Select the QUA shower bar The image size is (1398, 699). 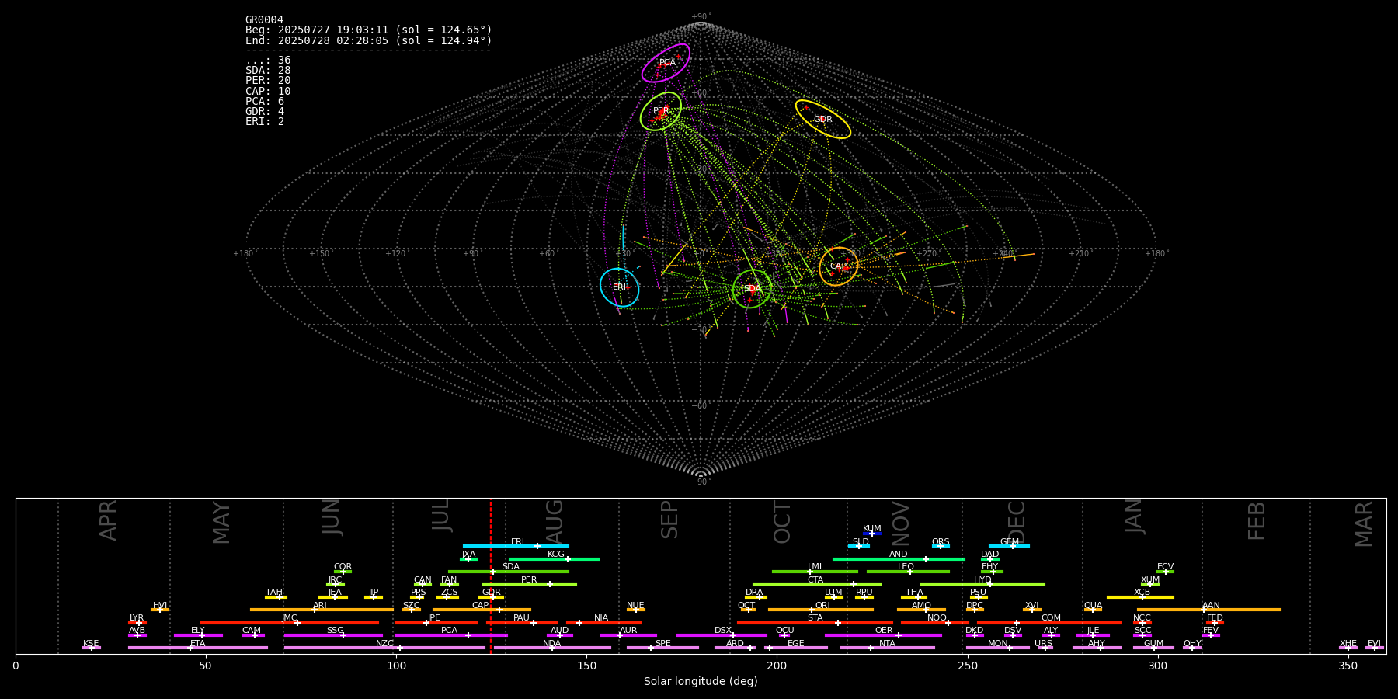point(1093,610)
